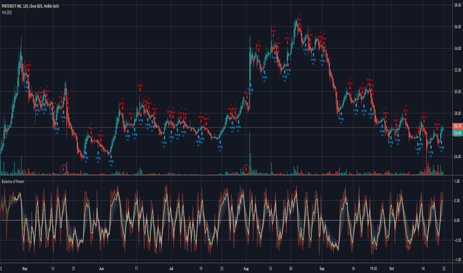The image size is (463, 273).
Task: Click the 23 date label before Aug
Action: (x=222, y=269)
